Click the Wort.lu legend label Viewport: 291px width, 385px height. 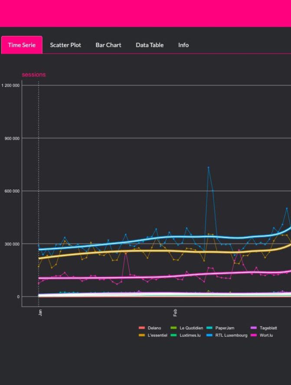pos(266,336)
